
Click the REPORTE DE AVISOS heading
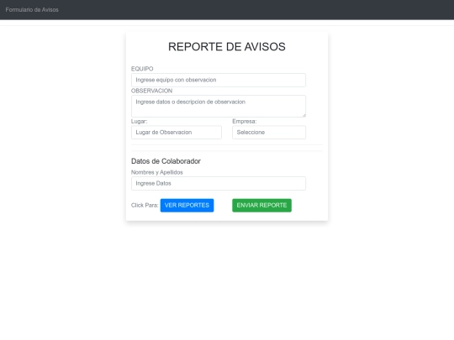227,46
